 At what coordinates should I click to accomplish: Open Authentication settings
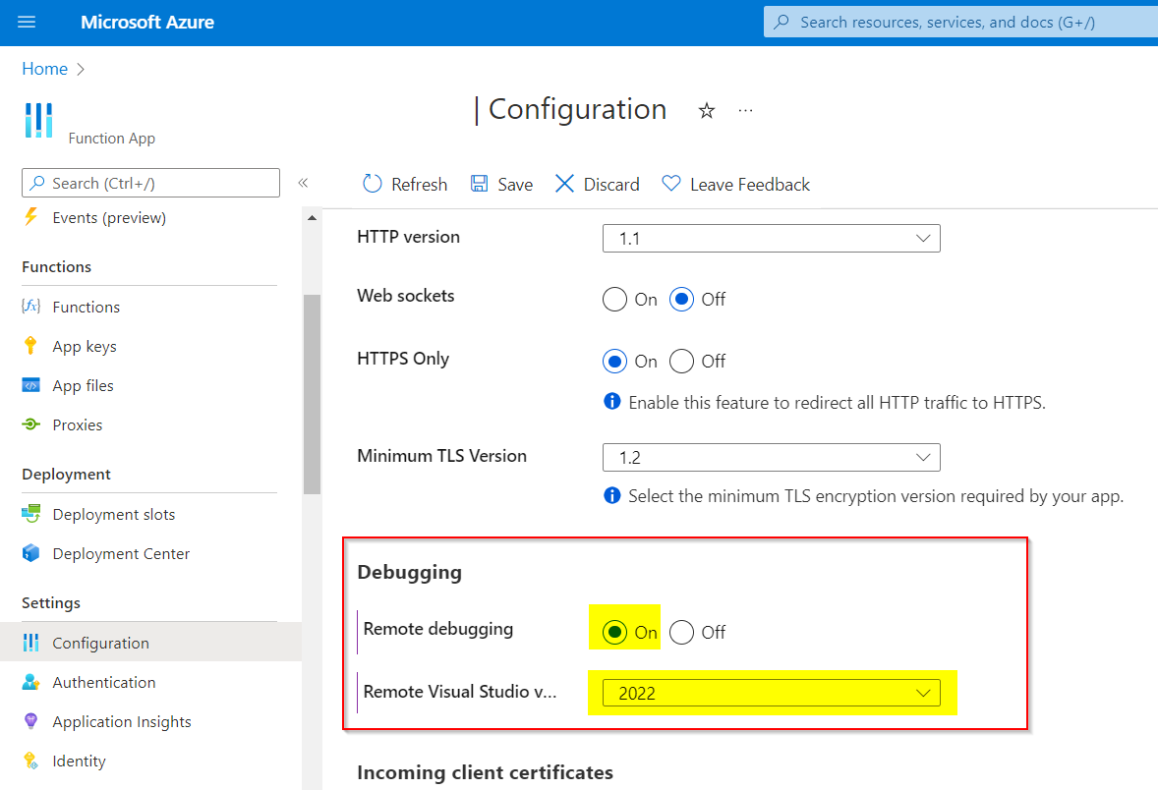(104, 681)
